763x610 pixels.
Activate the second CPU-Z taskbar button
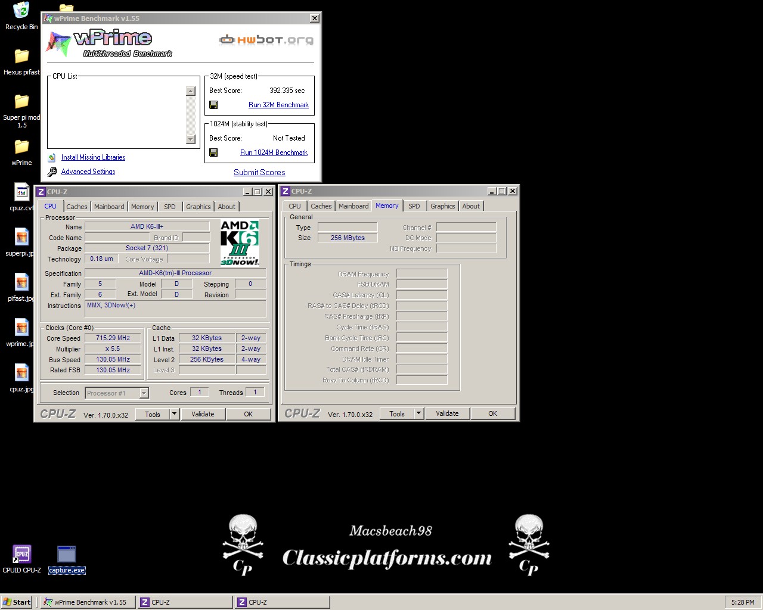282,602
